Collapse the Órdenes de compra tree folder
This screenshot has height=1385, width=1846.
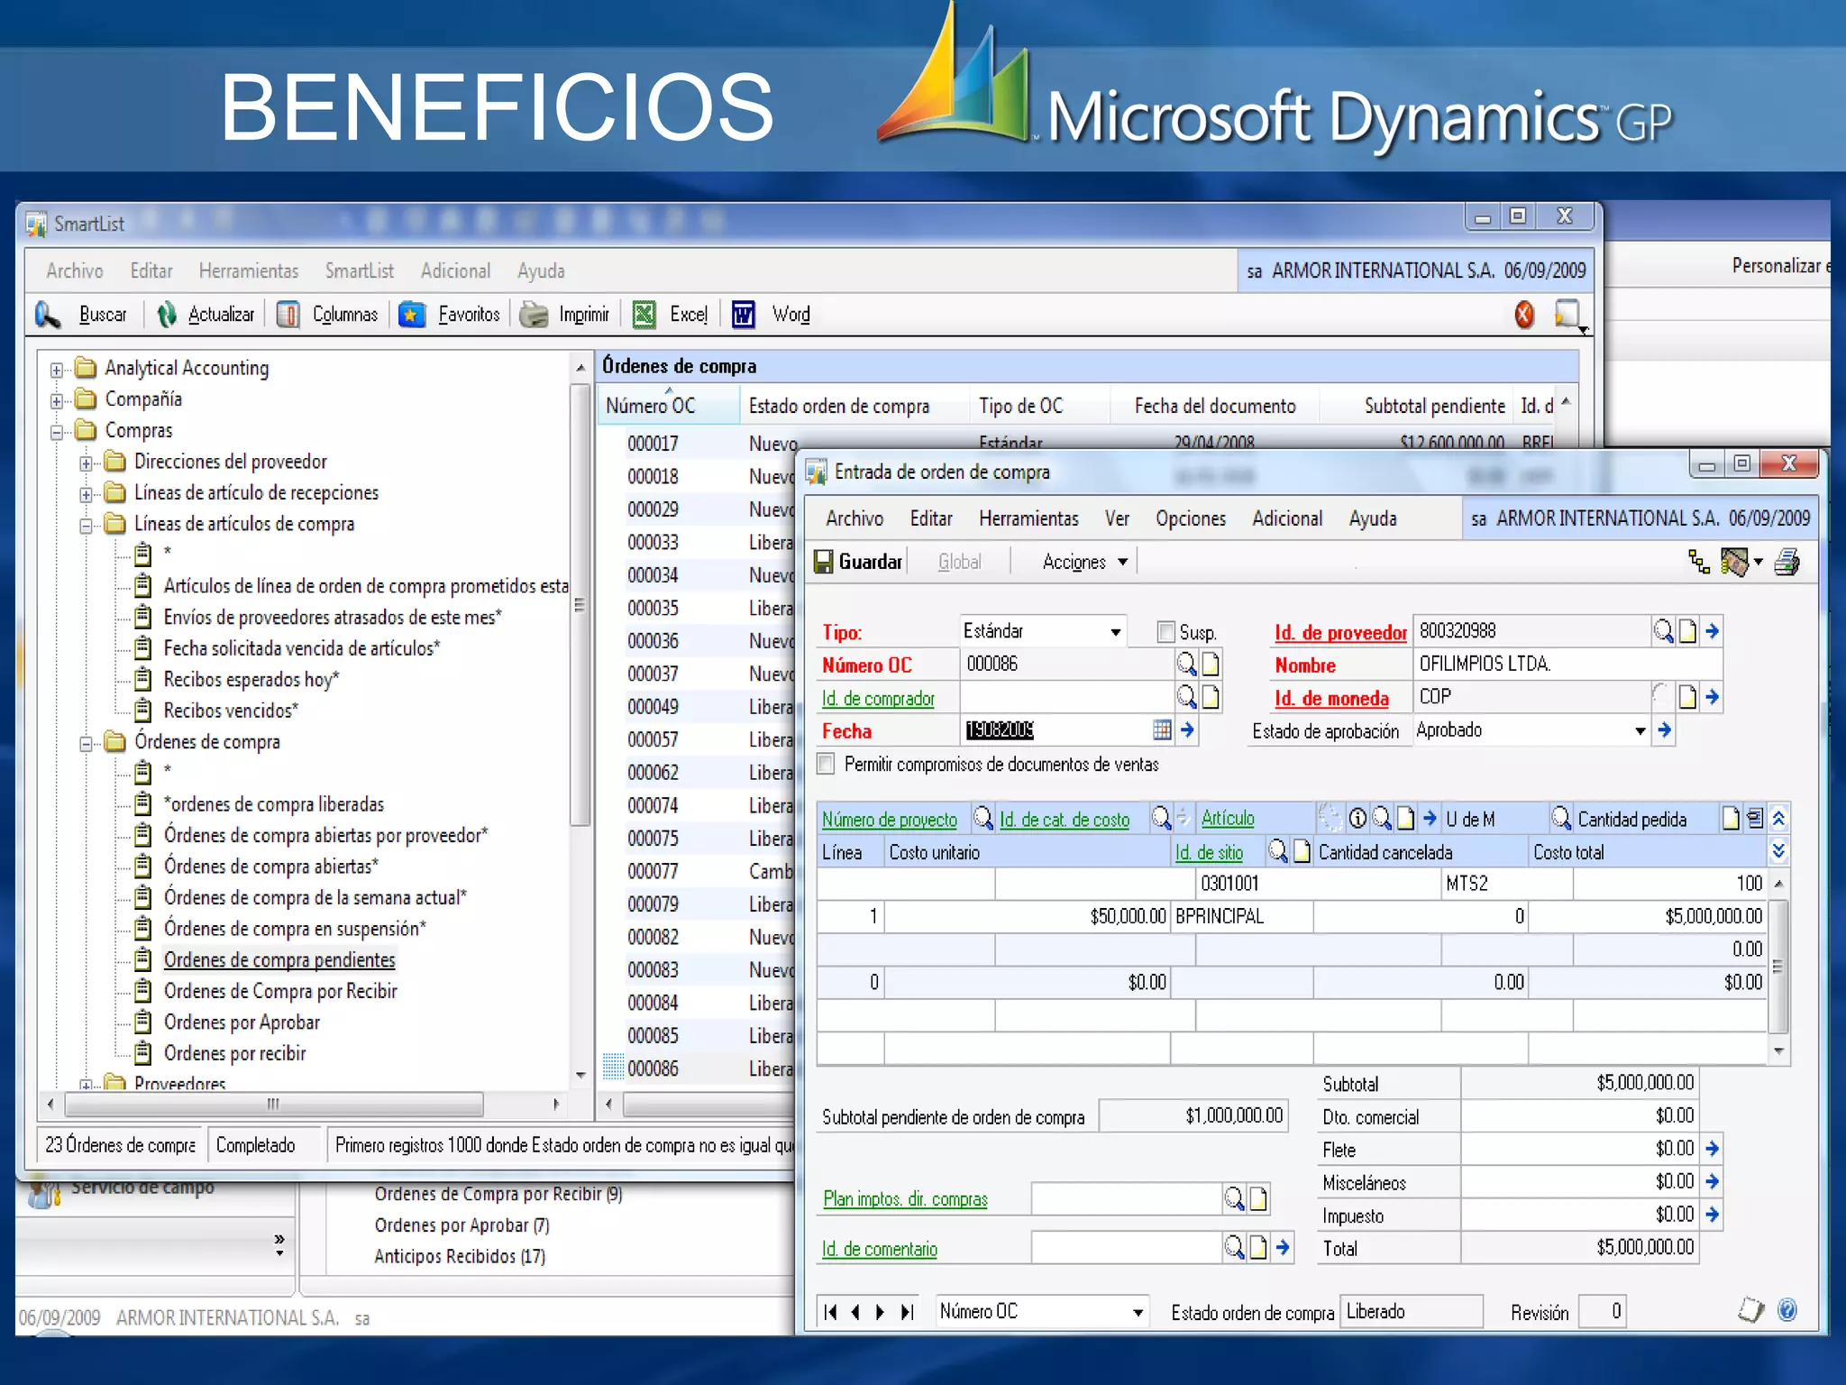pyautogui.click(x=86, y=744)
